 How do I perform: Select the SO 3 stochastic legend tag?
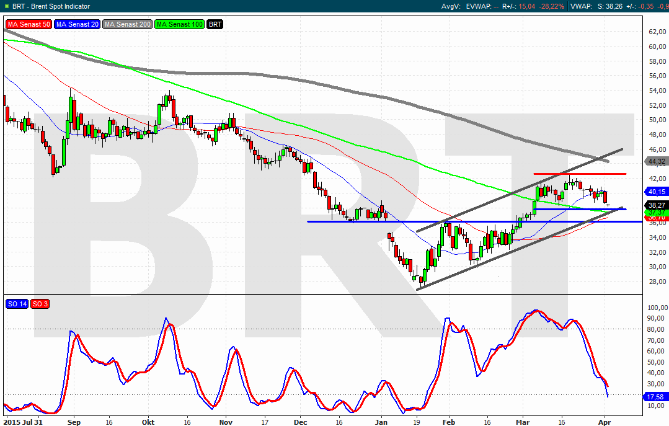40,304
